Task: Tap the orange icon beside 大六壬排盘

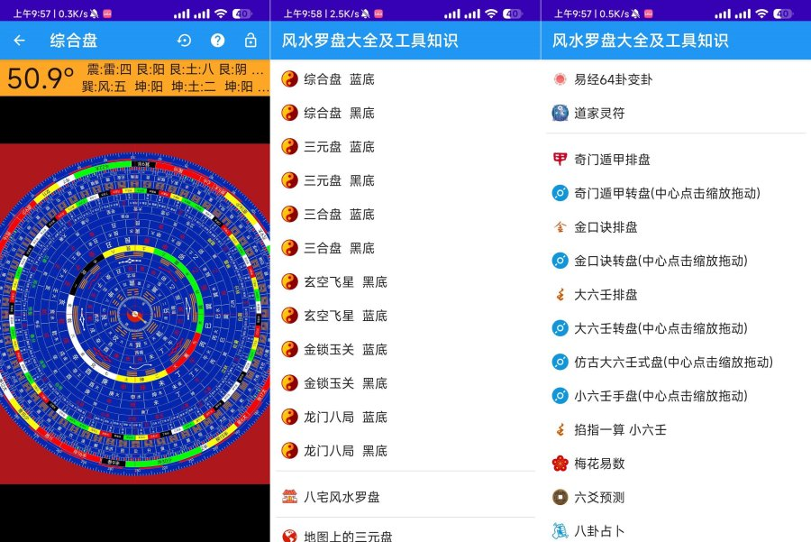Action: click(x=560, y=295)
